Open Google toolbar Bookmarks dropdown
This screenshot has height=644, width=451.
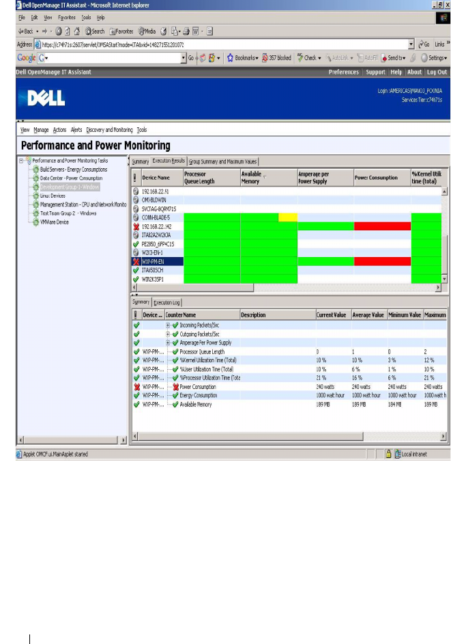243,58
